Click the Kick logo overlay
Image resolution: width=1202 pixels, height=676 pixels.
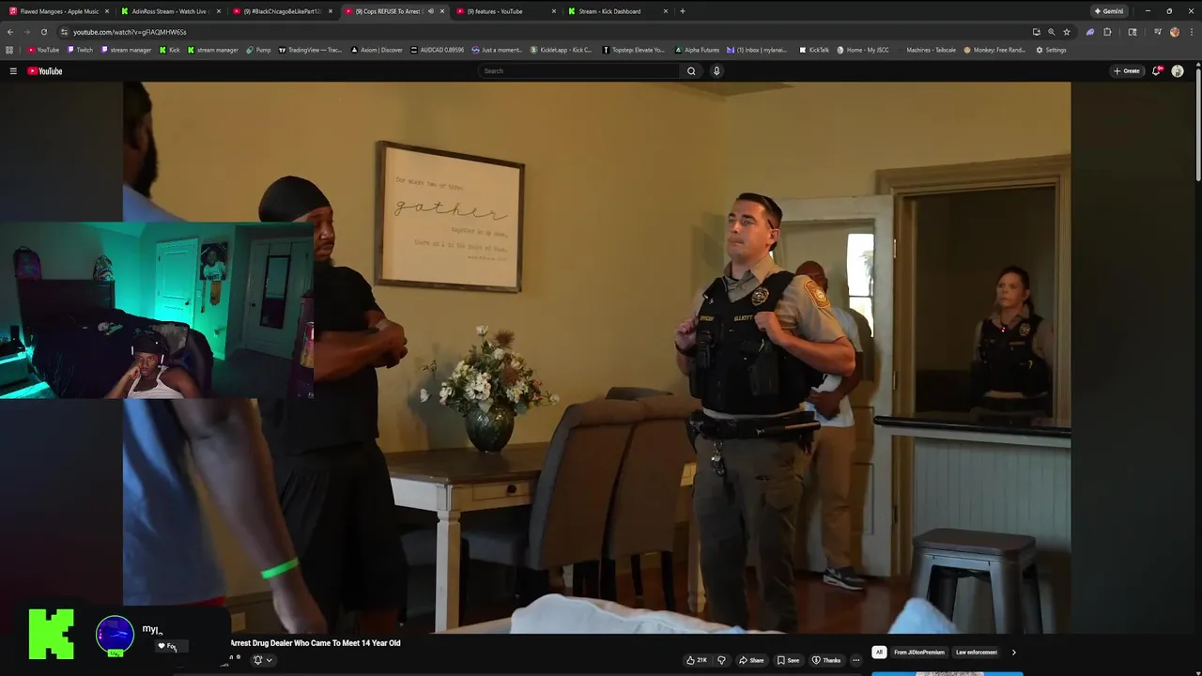tap(51, 635)
